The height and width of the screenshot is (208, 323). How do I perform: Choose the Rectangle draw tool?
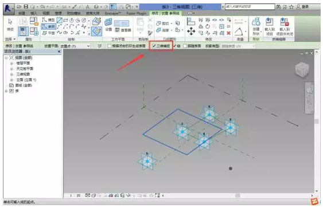65,21
